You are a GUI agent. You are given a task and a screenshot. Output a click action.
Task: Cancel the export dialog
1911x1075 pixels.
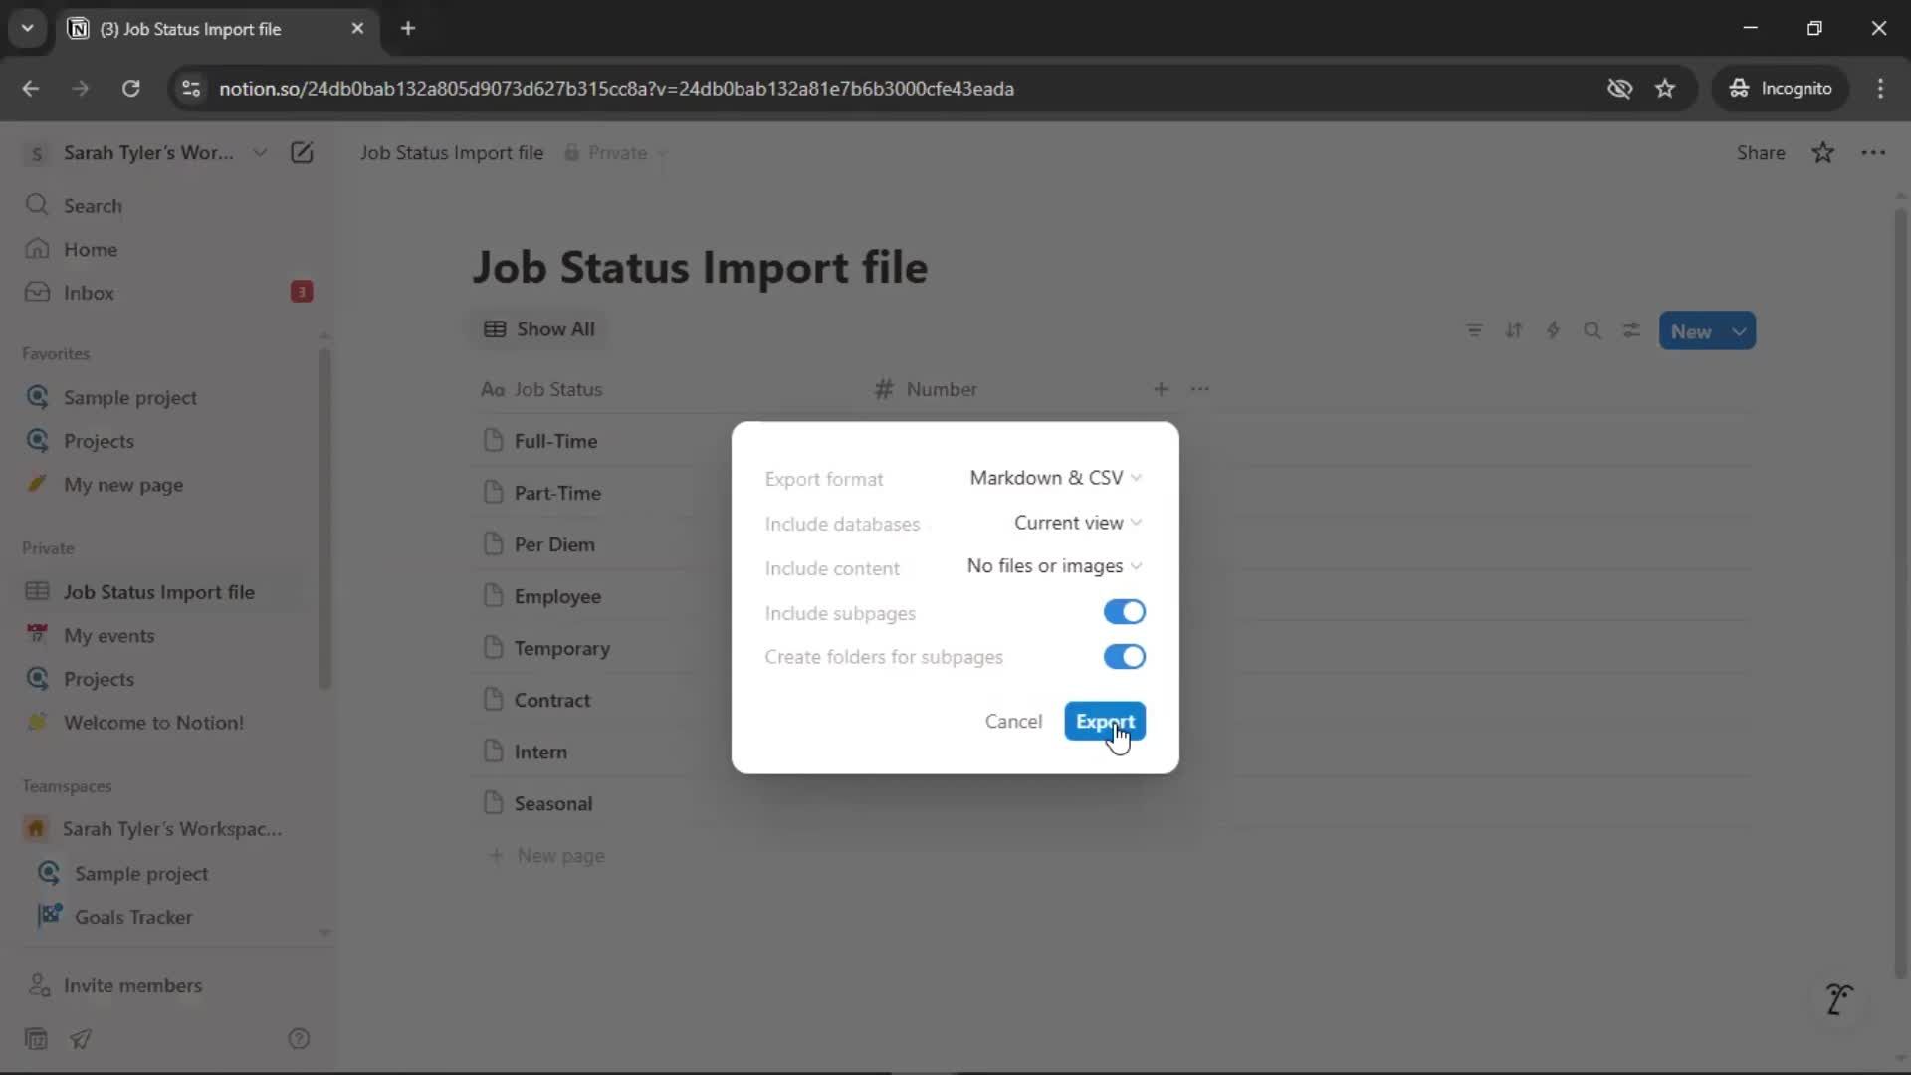[1013, 721]
